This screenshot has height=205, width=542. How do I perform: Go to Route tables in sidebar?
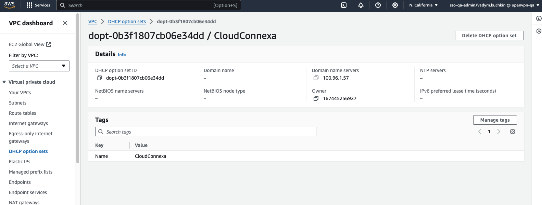coord(23,113)
